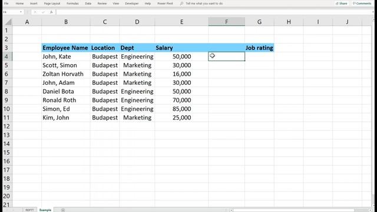Click the Insert Function fx icon
Screen dimensions: 377x212
51,12
